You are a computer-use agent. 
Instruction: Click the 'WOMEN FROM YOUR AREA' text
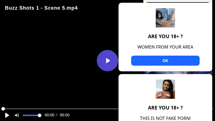point(165,47)
